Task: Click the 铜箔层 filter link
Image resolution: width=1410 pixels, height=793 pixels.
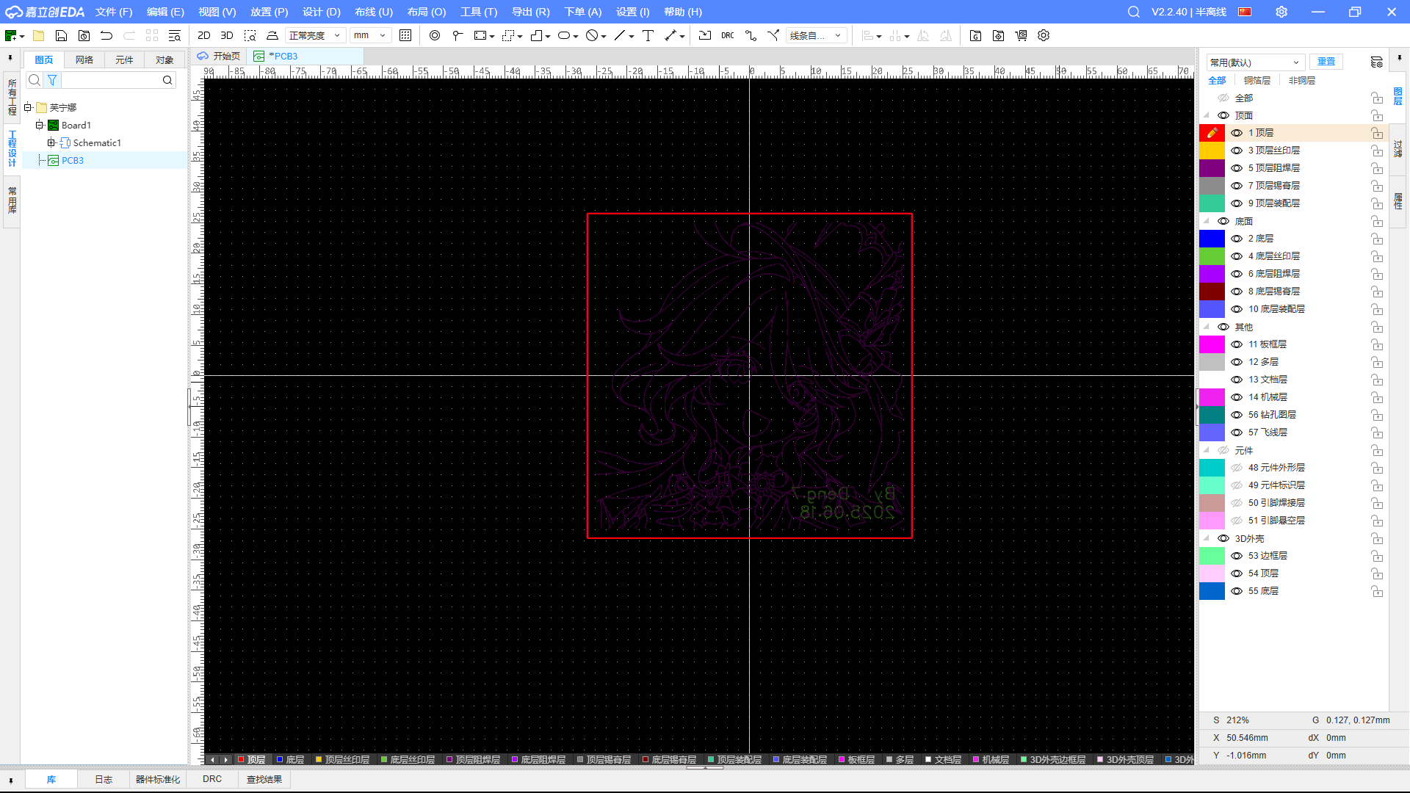Action: pyautogui.click(x=1257, y=80)
